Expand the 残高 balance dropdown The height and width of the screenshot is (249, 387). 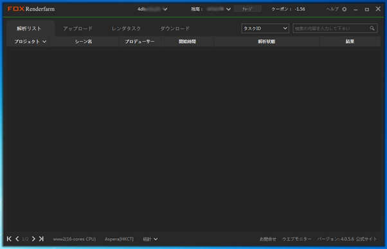[228, 9]
